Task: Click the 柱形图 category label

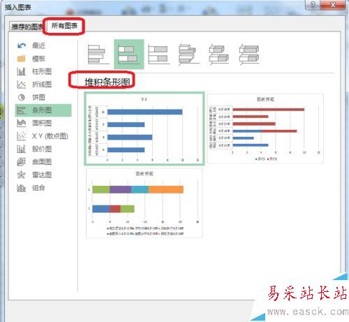Action: point(42,71)
